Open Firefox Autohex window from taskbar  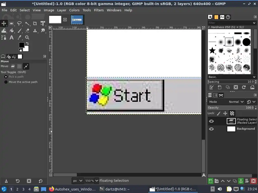pos(72,189)
